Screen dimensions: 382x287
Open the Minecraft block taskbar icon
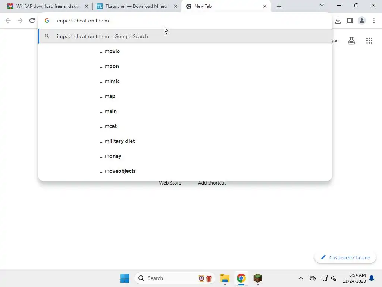pyautogui.click(x=257, y=278)
